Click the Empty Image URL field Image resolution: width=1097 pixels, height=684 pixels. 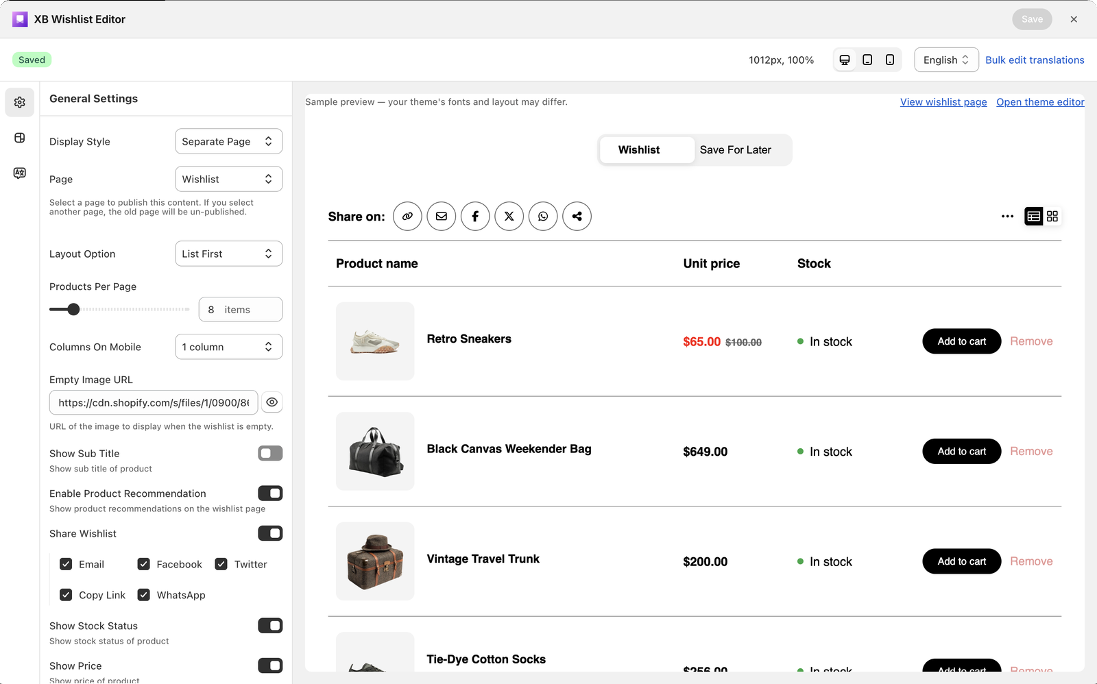point(154,402)
